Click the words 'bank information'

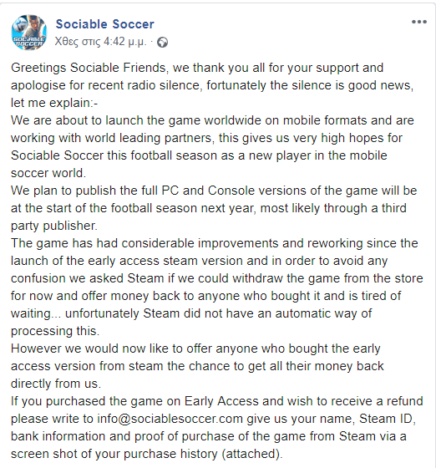point(58,436)
